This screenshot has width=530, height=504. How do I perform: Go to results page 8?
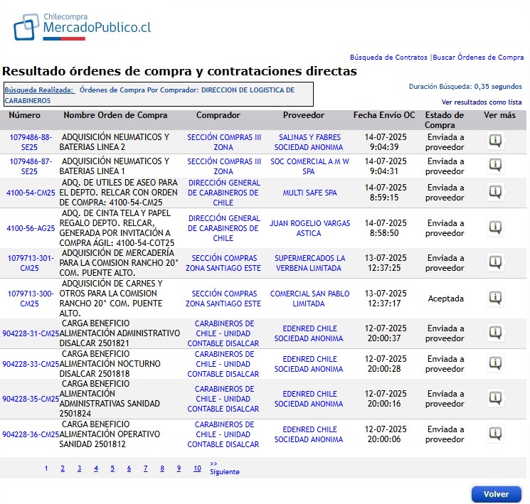click(x=162, y=468)
